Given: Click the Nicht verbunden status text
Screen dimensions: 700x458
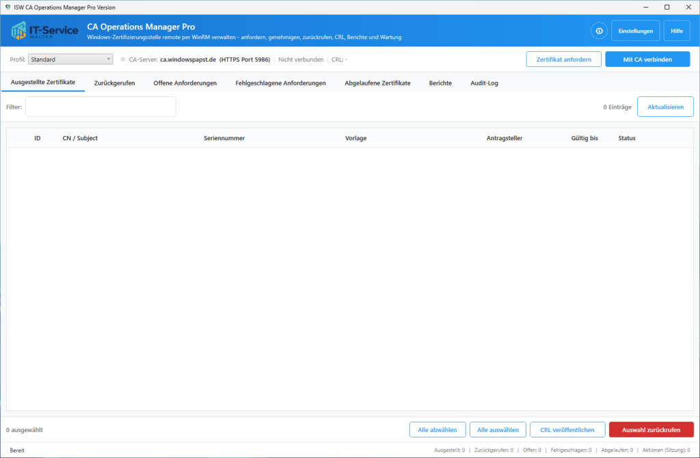Looking at the screenshot, I should (x=301, y=59).
